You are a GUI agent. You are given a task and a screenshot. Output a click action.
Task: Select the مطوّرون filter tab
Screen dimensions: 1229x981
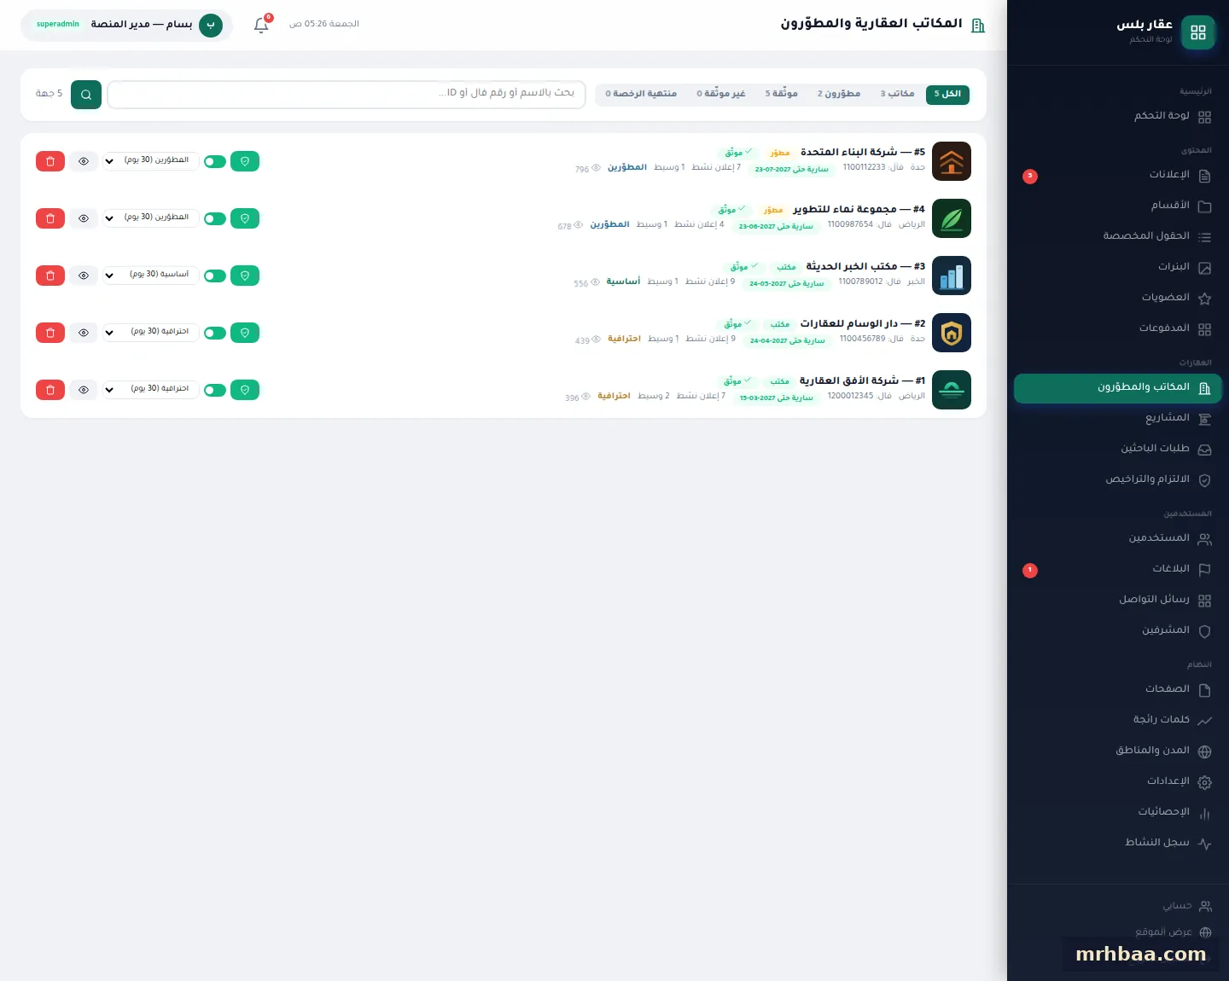pyautogui.click(x=839, y=94)
